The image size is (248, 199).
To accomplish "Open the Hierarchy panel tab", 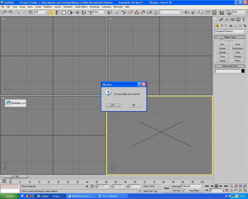I will click(227, 19).
